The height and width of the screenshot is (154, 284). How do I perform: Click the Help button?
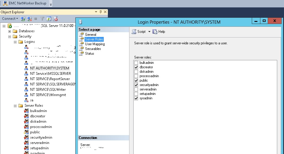[x=159, y=32]
